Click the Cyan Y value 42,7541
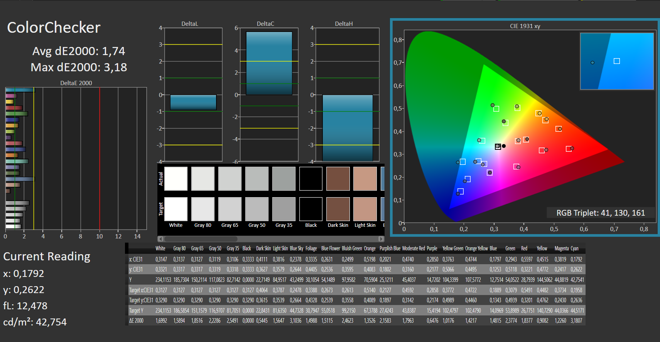Image resolution: width=660 pixels, height=342 pixels. coord(577,280)
